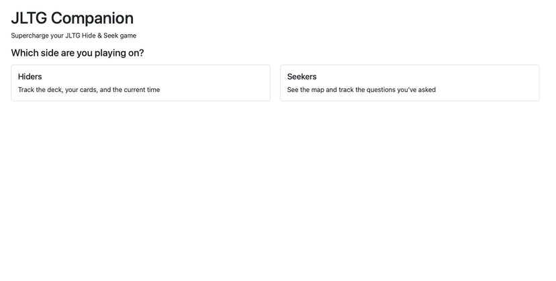This screenshot has height=281, width=556.
Task: Choose to play as Hiders
Action: pyautogui.click(x=140, y=83)
